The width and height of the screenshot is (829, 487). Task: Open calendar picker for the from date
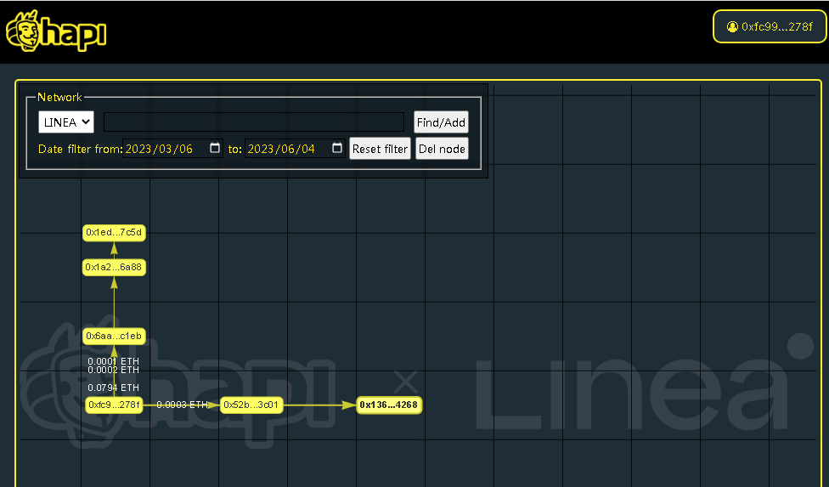(x=215, y=148)
